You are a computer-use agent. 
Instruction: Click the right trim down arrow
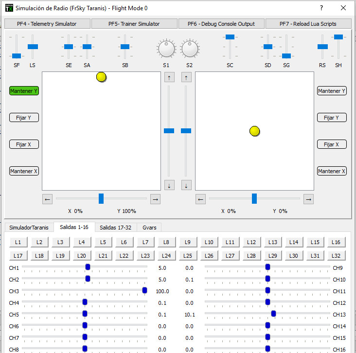[x=186, y=185]
